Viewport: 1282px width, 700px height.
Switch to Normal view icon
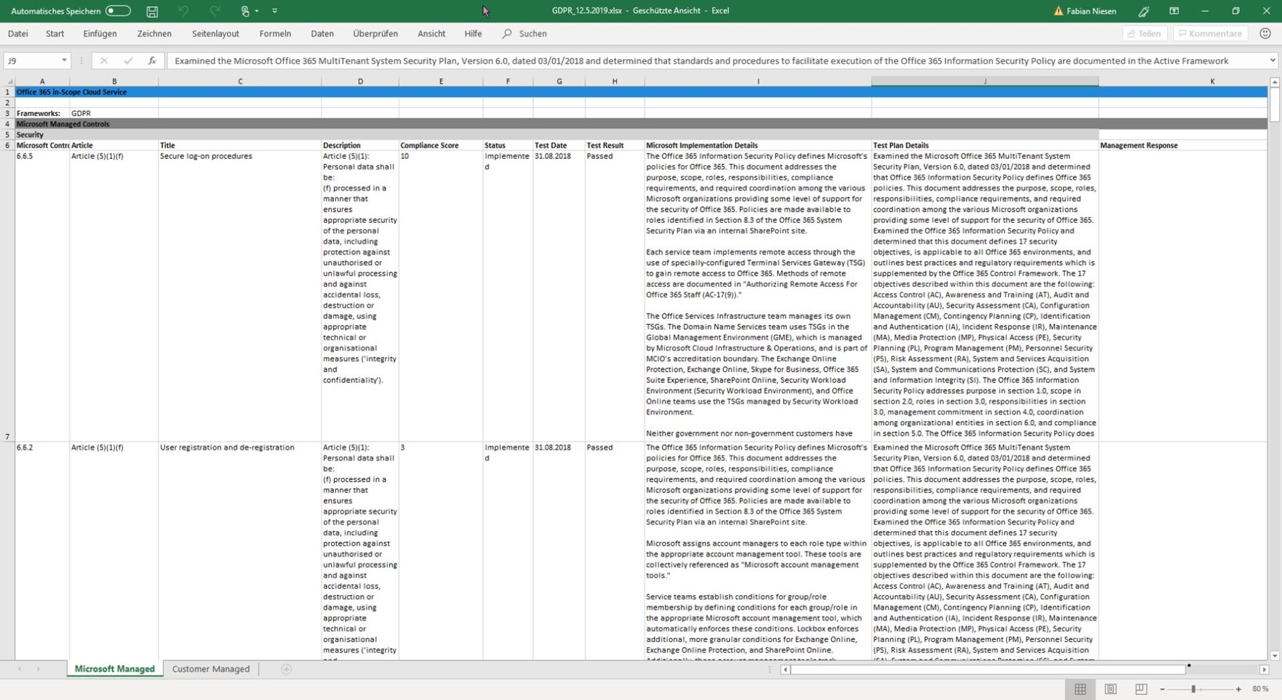click(x=1080, y=689)
